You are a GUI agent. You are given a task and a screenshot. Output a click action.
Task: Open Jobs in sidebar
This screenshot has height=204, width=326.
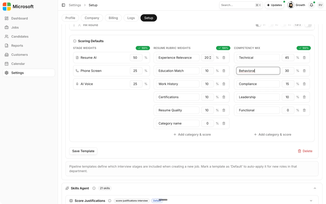(29, 27)
